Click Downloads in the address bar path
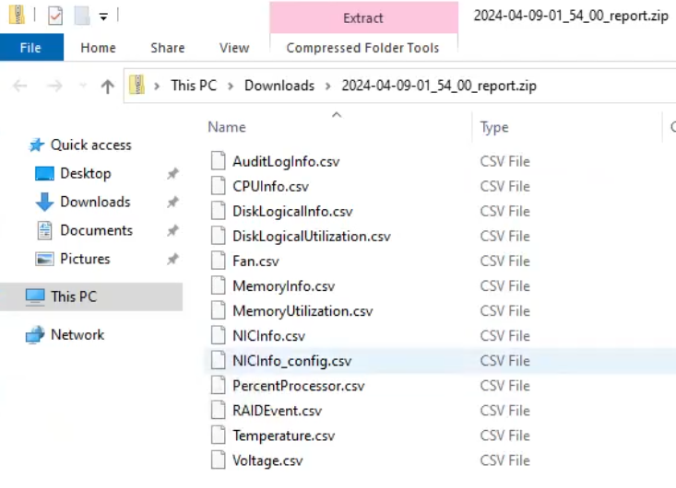Screen dimensions: 676x488 coord(279,86)
